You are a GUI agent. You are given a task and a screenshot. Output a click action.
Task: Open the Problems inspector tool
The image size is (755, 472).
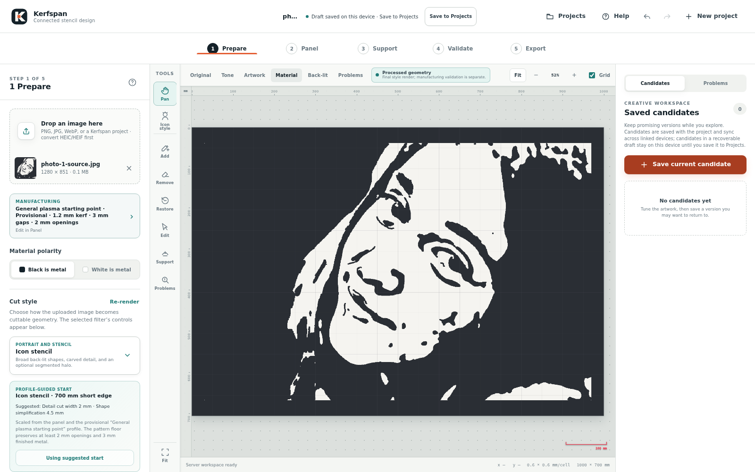click(165, 283)
